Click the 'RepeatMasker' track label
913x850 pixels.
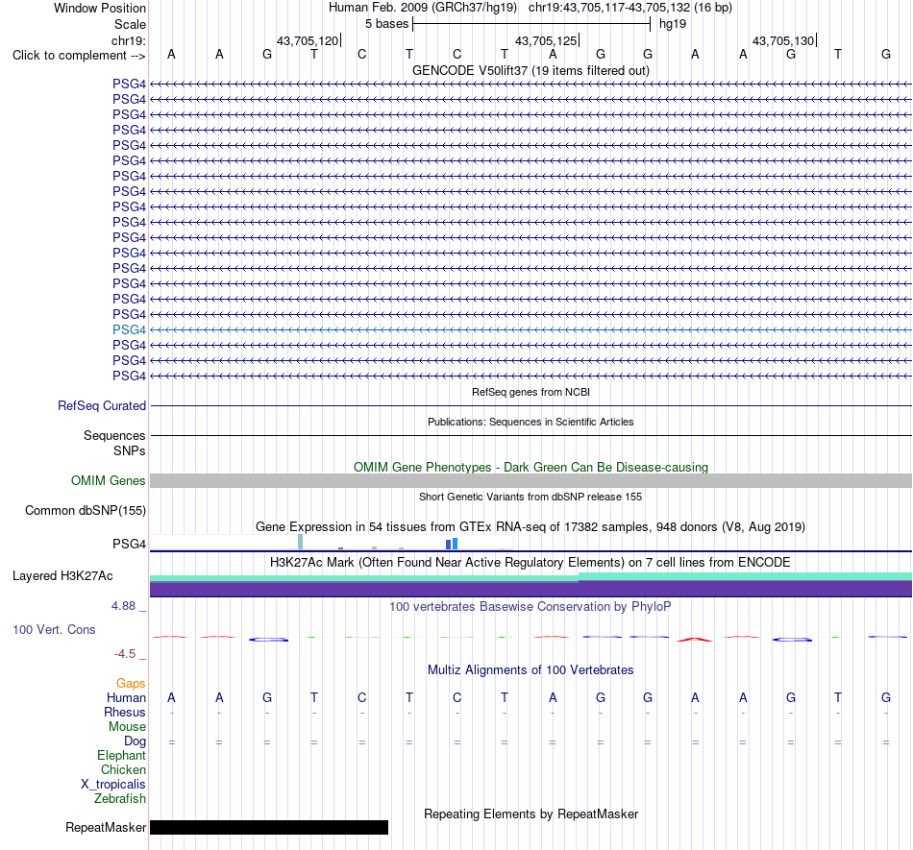point(106,827)
